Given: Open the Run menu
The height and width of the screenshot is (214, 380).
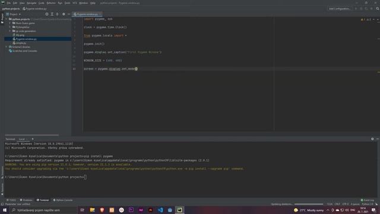Looking at the screenshot, I should [60, 3].
